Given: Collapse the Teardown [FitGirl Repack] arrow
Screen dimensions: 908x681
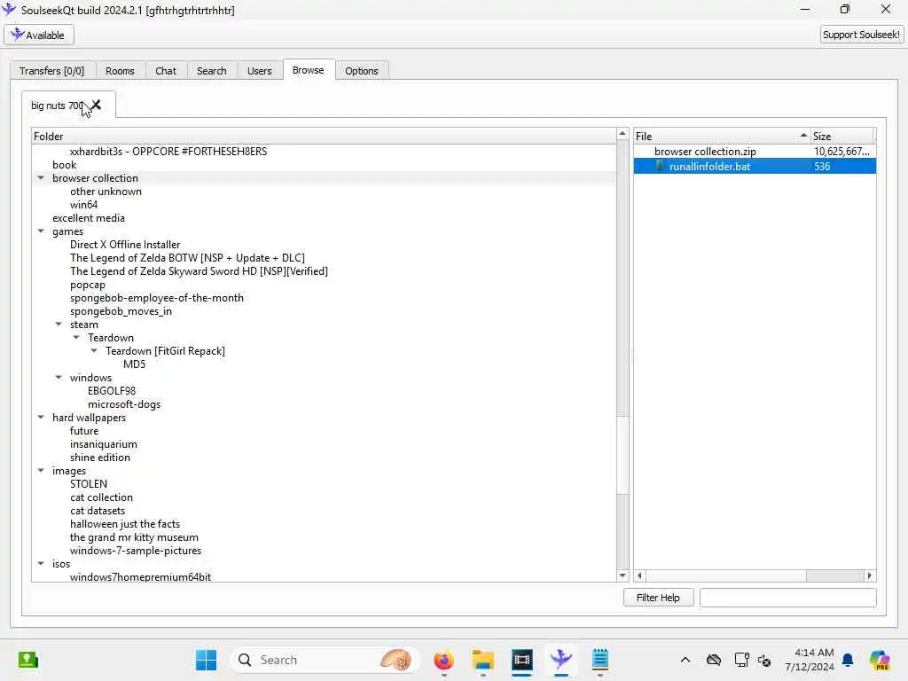Looking at the screenshot, I should click(94, 351).
